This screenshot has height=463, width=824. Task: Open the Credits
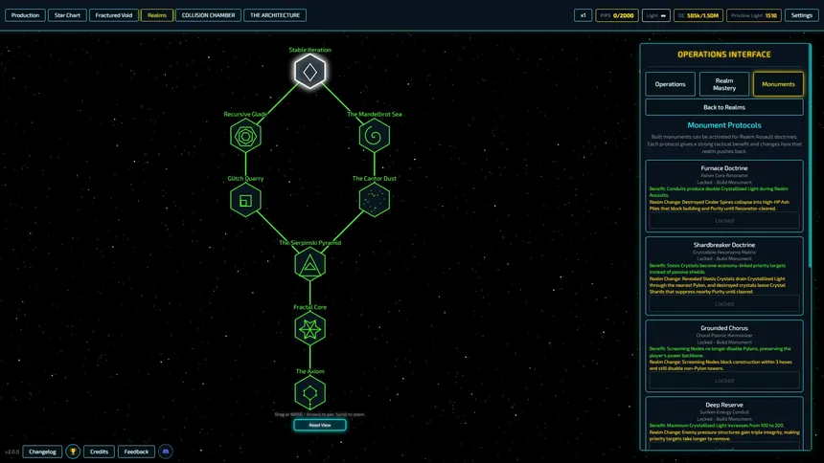click(99, 452)
